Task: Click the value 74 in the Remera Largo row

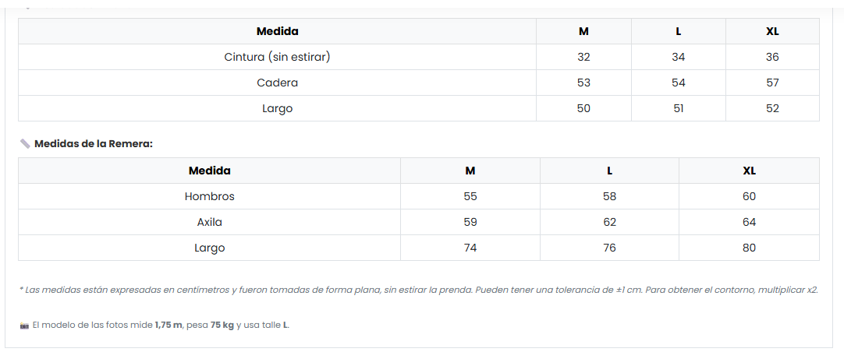Action: [x=470, y=248]
